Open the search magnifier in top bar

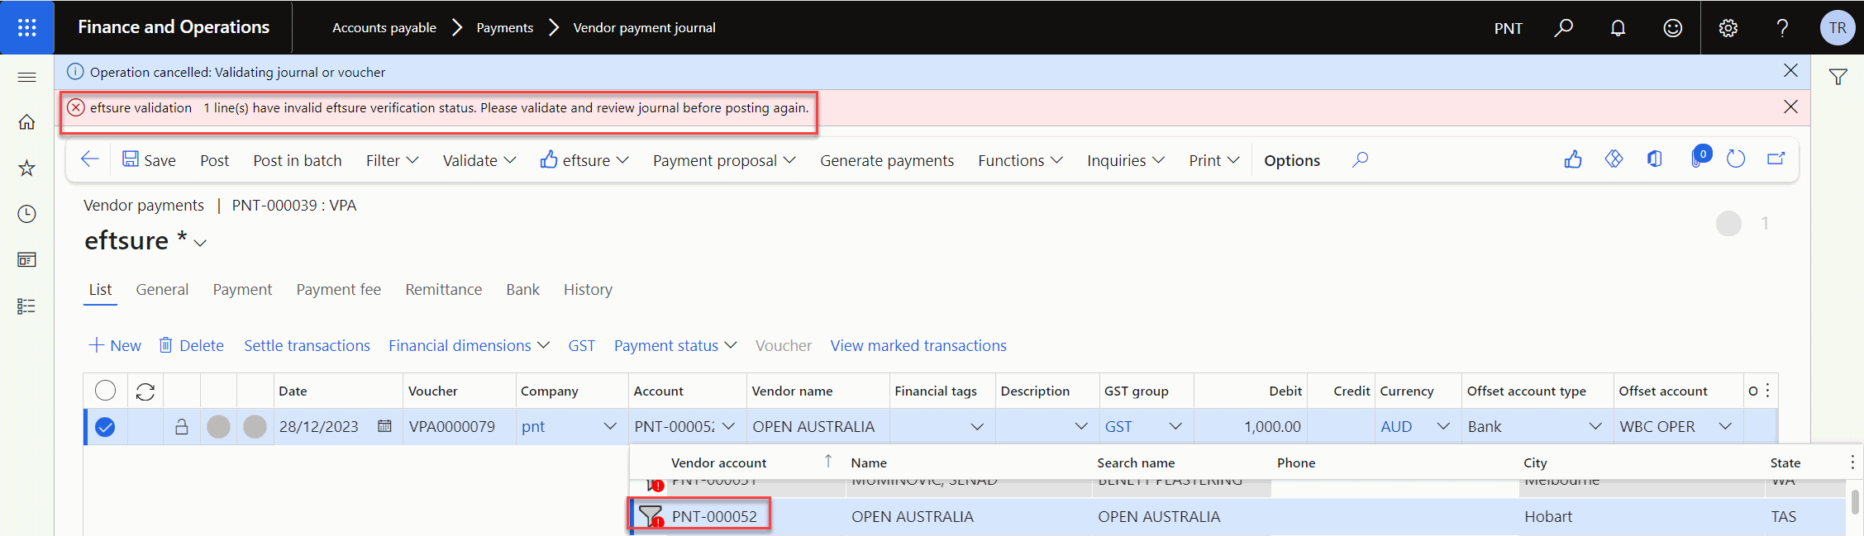(1563, 27)
